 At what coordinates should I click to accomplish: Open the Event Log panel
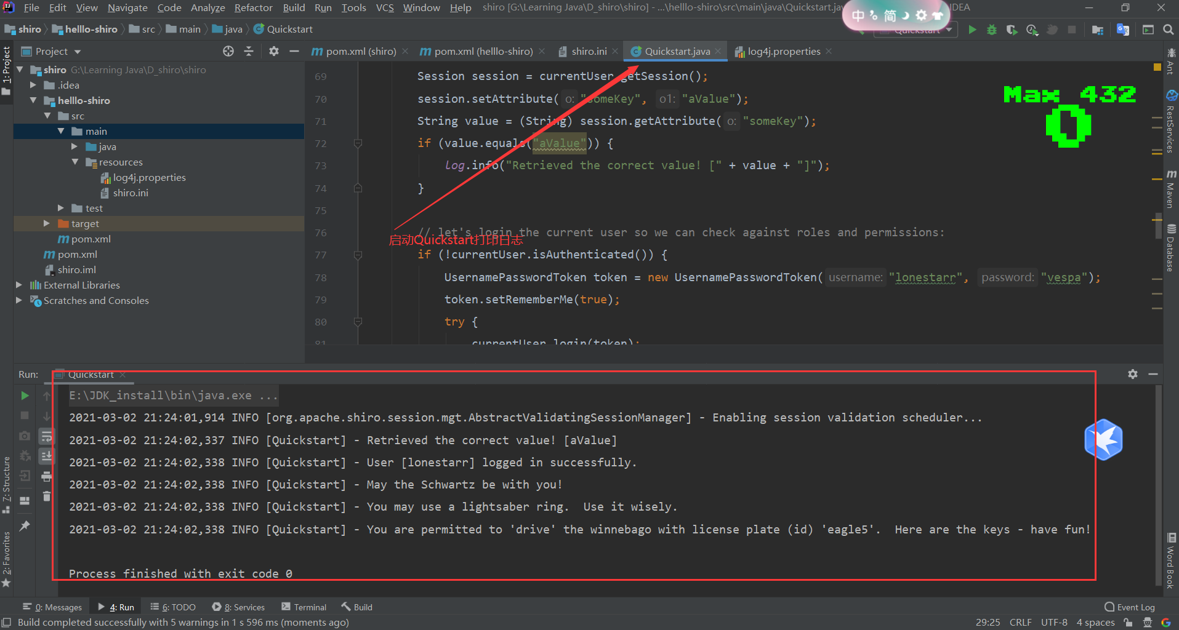click(1130, 607)
